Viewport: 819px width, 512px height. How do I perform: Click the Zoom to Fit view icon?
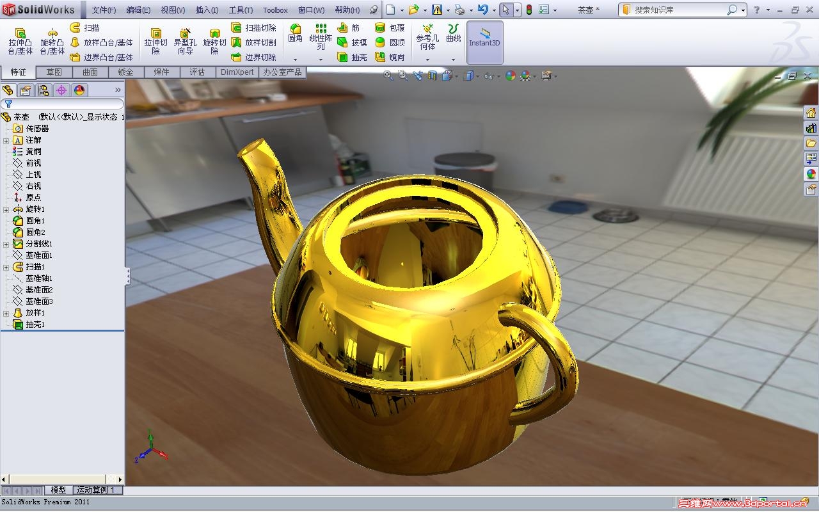(x=388, y=76)
